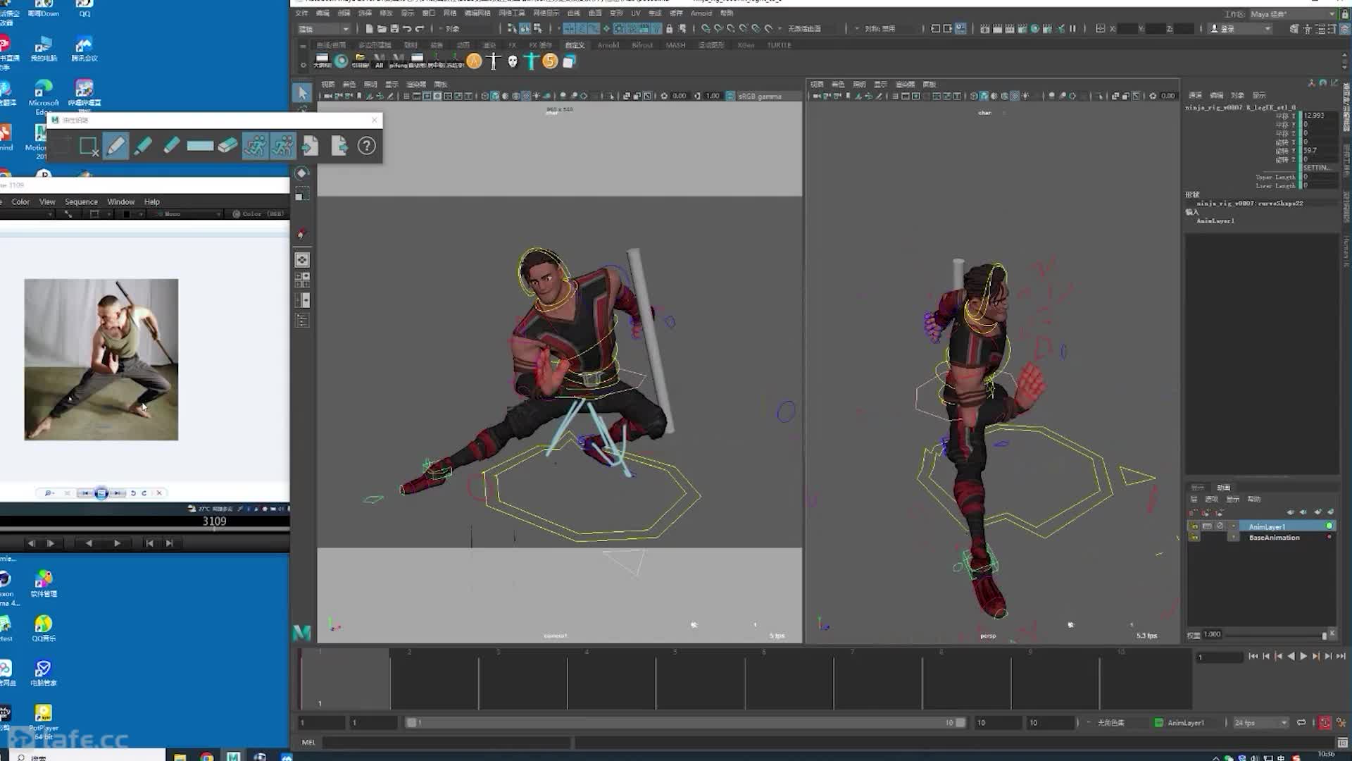Click the Undo arrow icon in Maya

click(x=407, y=29)
